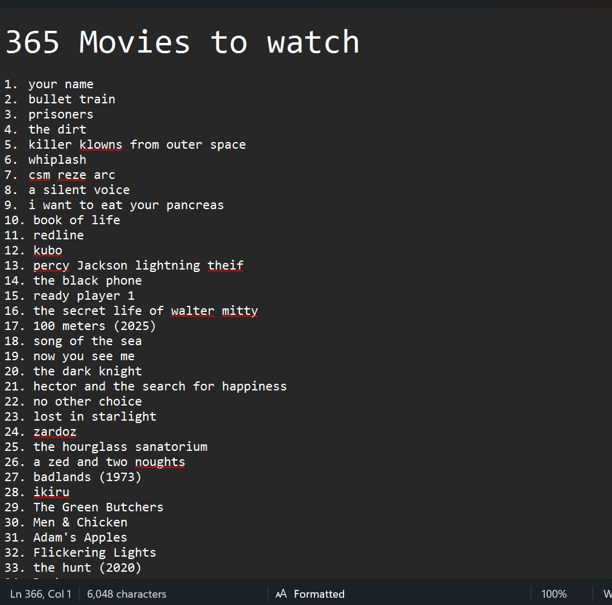
Task: Click on "prisoners" in the list
Action: (x=61, y=114)
